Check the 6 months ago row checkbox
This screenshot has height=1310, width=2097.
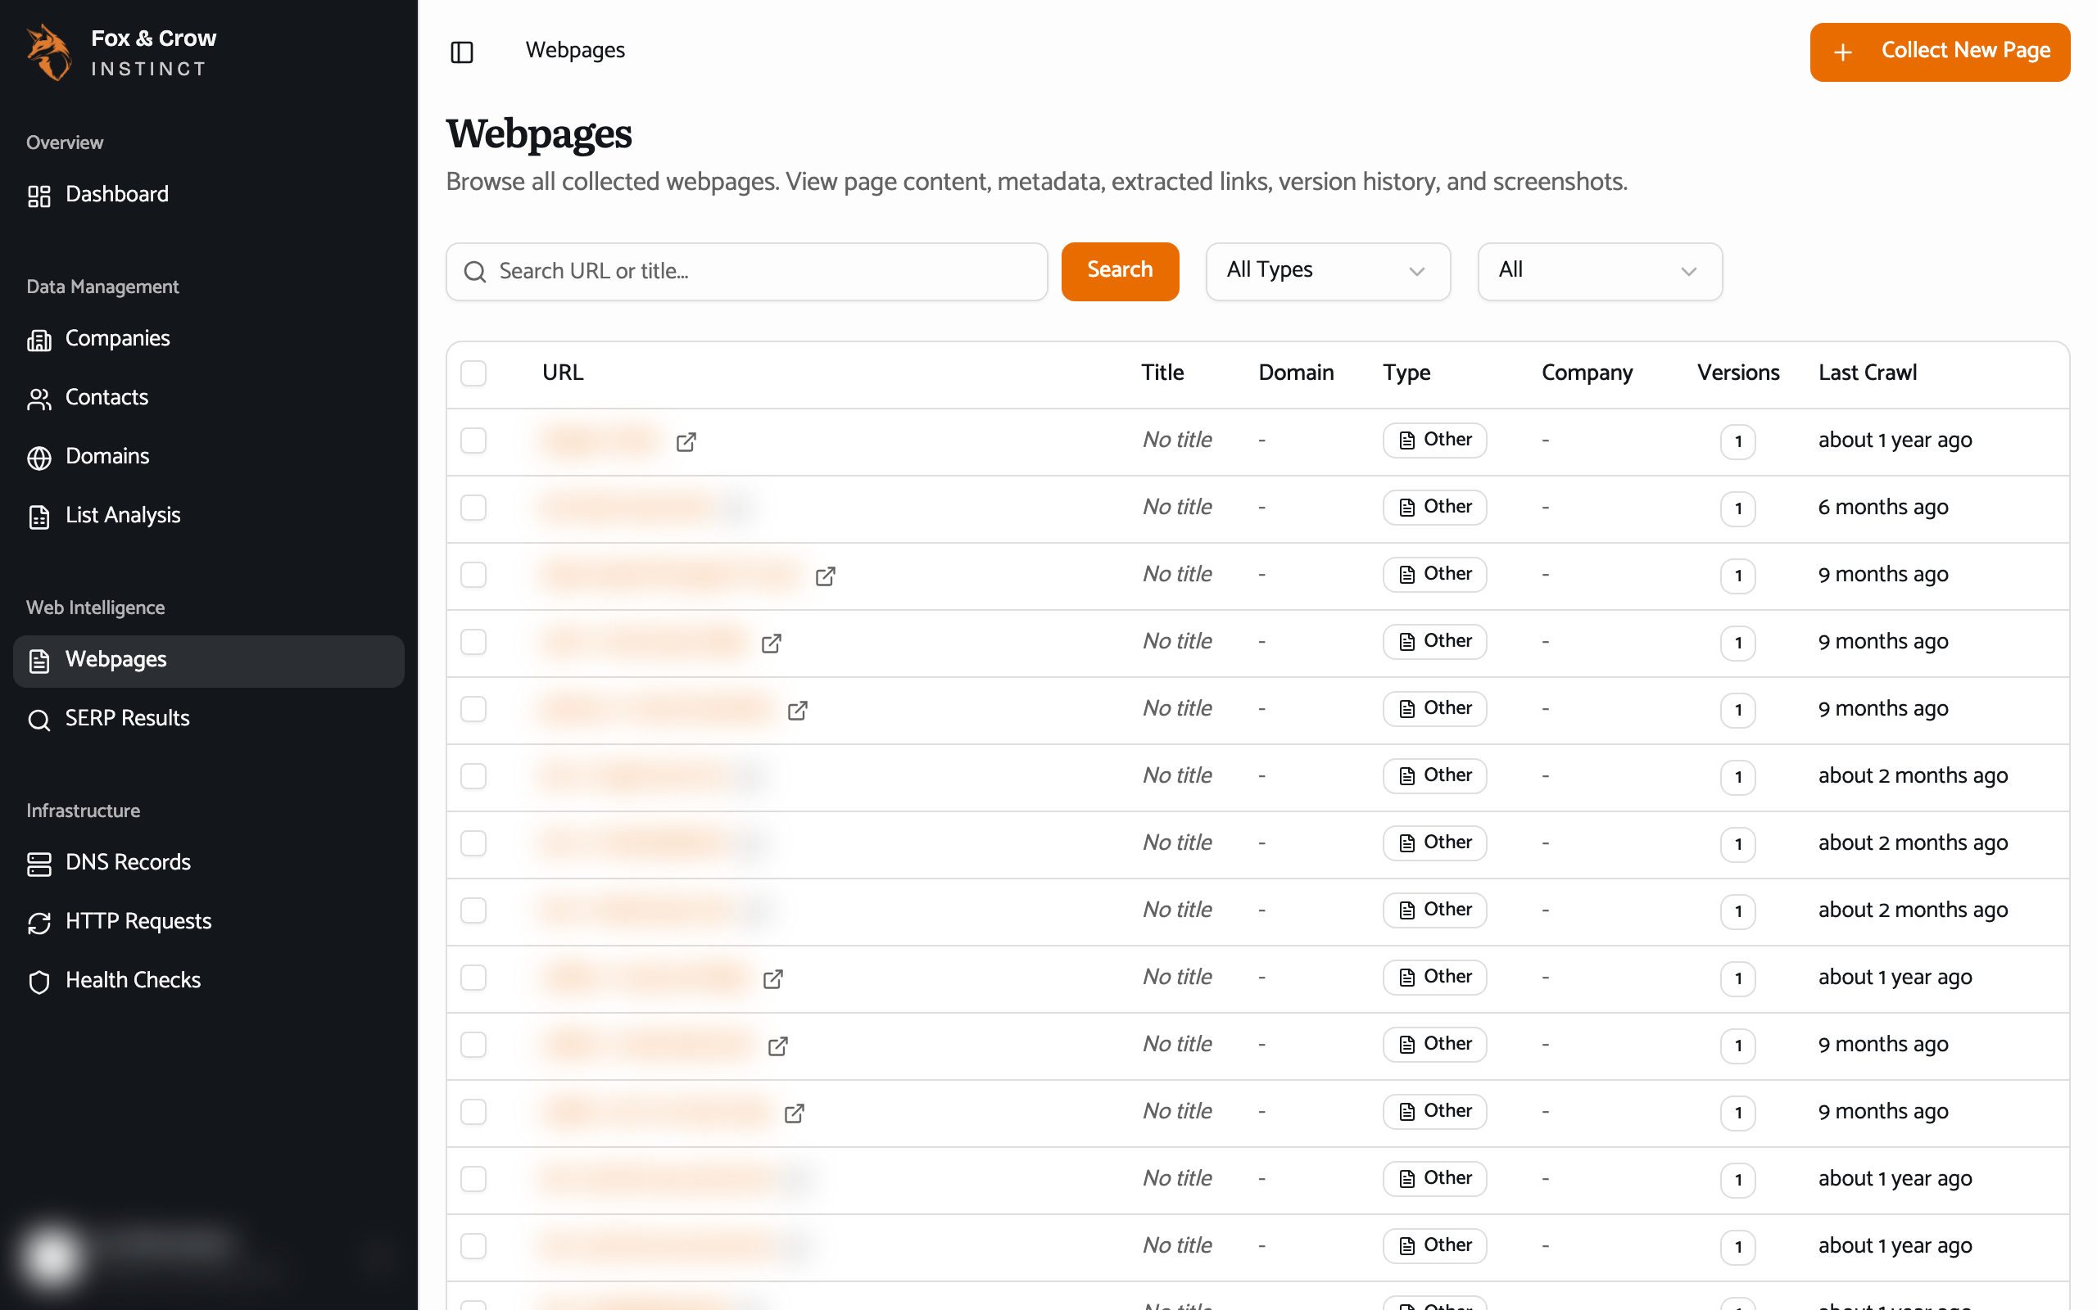[473, 508]
